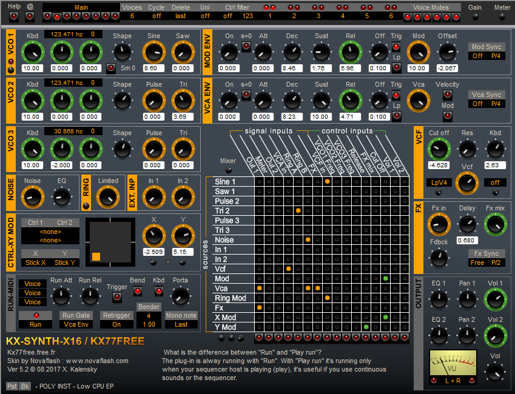
Task: Click the Bender value 4 field
Action: pos(149,316)
